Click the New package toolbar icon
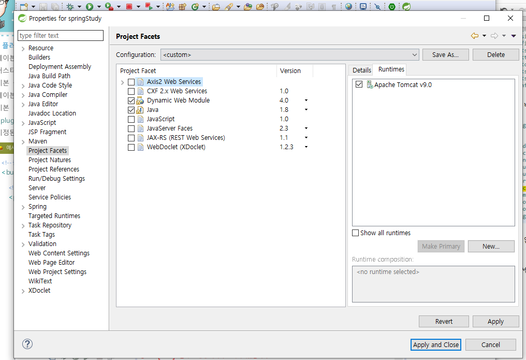Viewport: 526px width, 360px height. [182, 6]
